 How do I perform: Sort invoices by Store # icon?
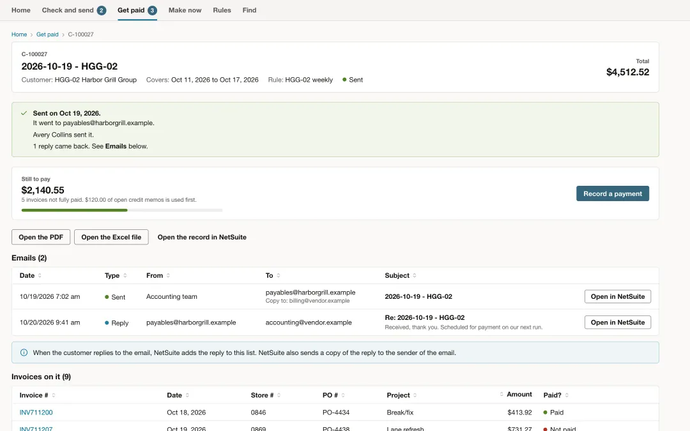(279, 395)
